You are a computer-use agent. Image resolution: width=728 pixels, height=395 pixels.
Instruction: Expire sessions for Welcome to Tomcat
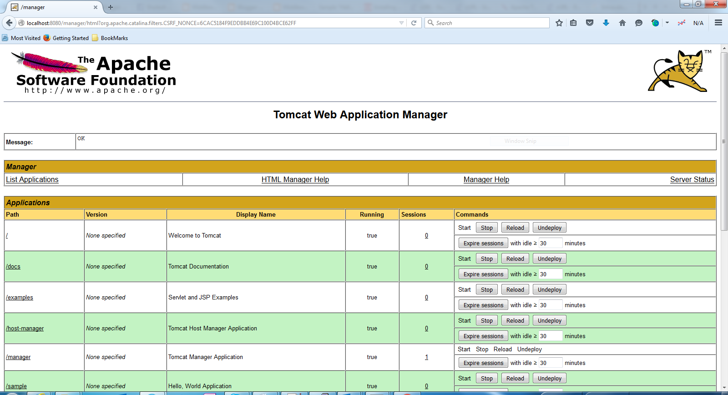pos(483,243)
